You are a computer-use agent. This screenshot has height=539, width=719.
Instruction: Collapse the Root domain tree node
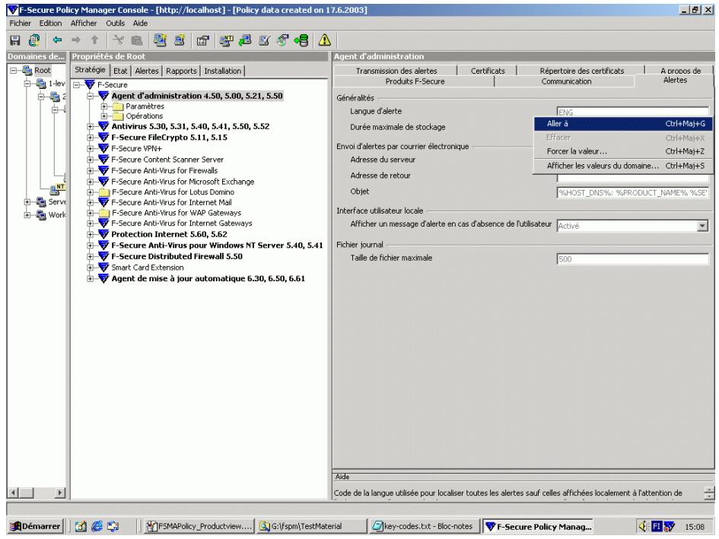(x=14, y=70)
